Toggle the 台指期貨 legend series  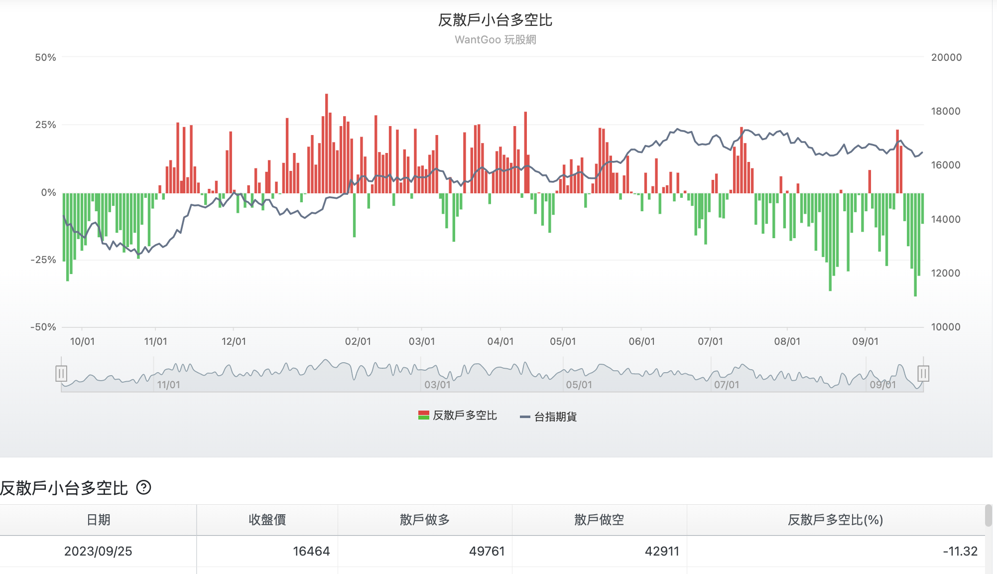(548, 417)
